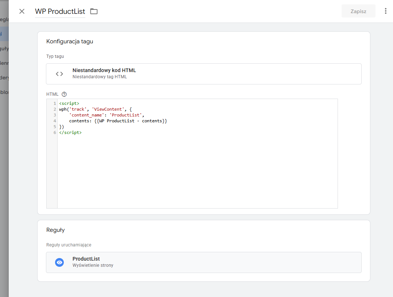Click the Niestandardowy tag HTML subtitle
This screenshot has height=297, width=393.
tap(100, 77)
